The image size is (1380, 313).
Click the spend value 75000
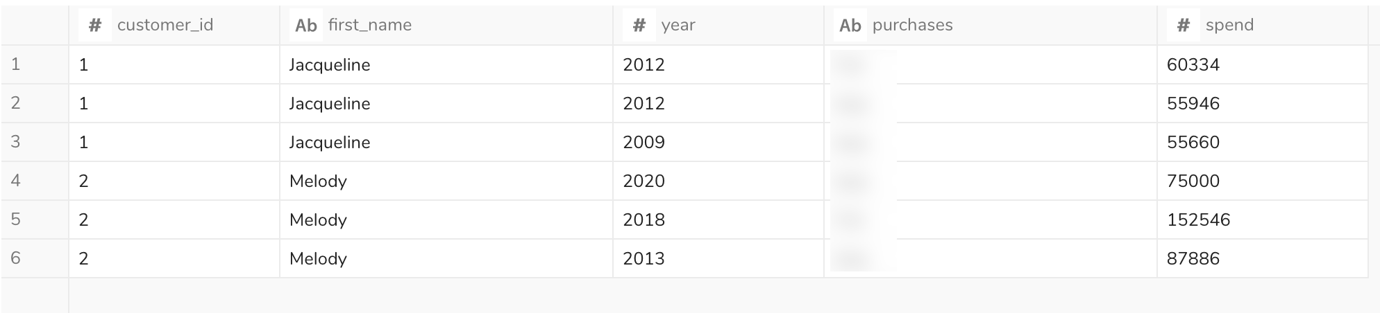pos(1193,181)
